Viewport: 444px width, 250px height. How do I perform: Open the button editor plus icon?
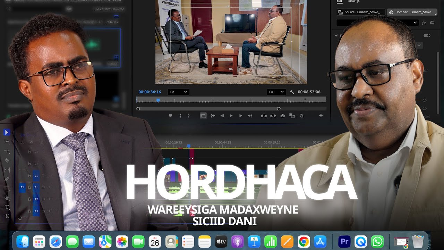pyautogui.click(x=321, y=116)
